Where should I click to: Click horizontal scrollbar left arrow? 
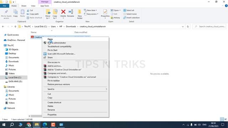[x=29, y=116]
